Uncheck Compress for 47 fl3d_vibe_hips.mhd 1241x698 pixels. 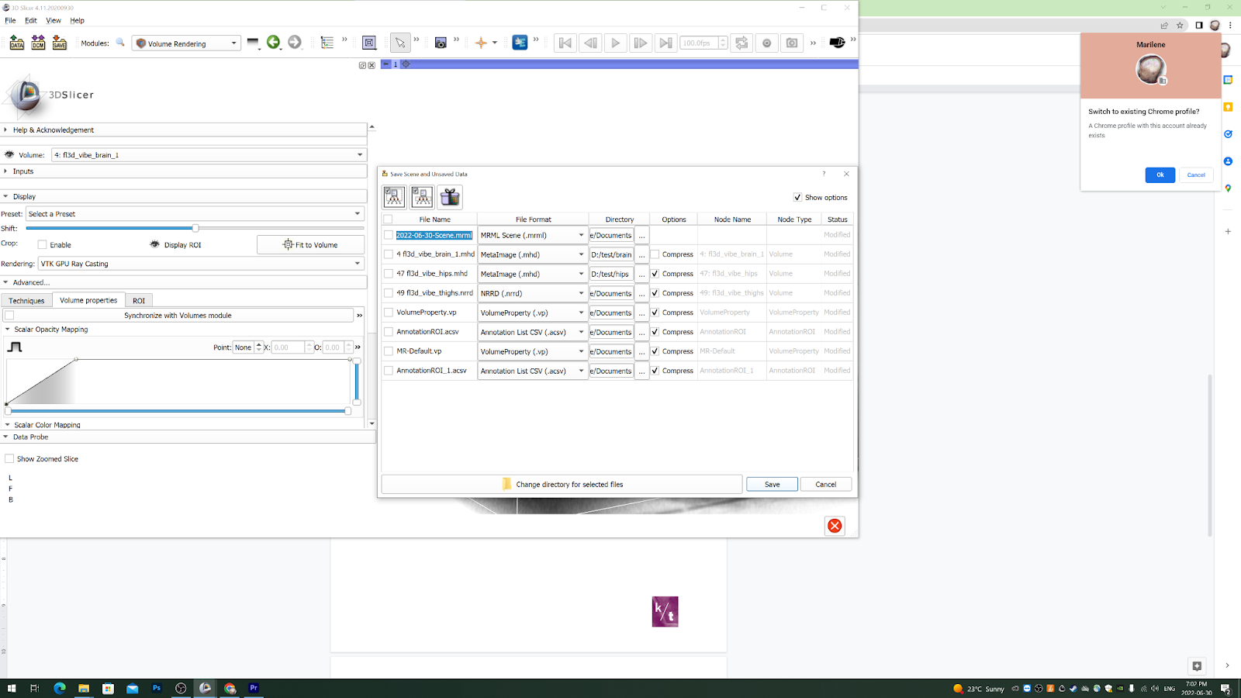[655, 274]
